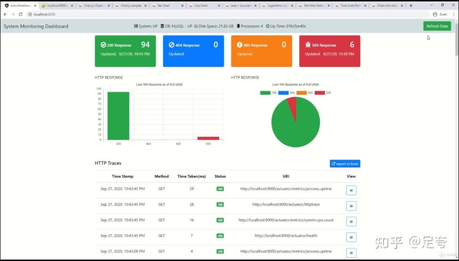Viewport: 459px width, 261px height.
Task: Click the checkmark icon on 200 Response card
Action: [x=103, y=45]
